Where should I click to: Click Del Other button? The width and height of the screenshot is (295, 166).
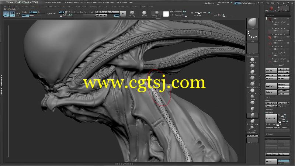coord(284,91)
